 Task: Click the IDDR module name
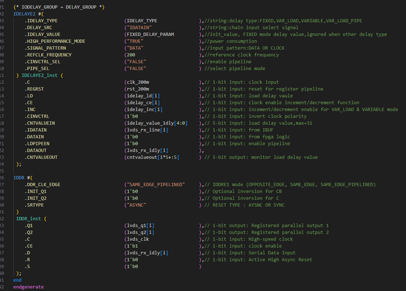tap(19, 178)
